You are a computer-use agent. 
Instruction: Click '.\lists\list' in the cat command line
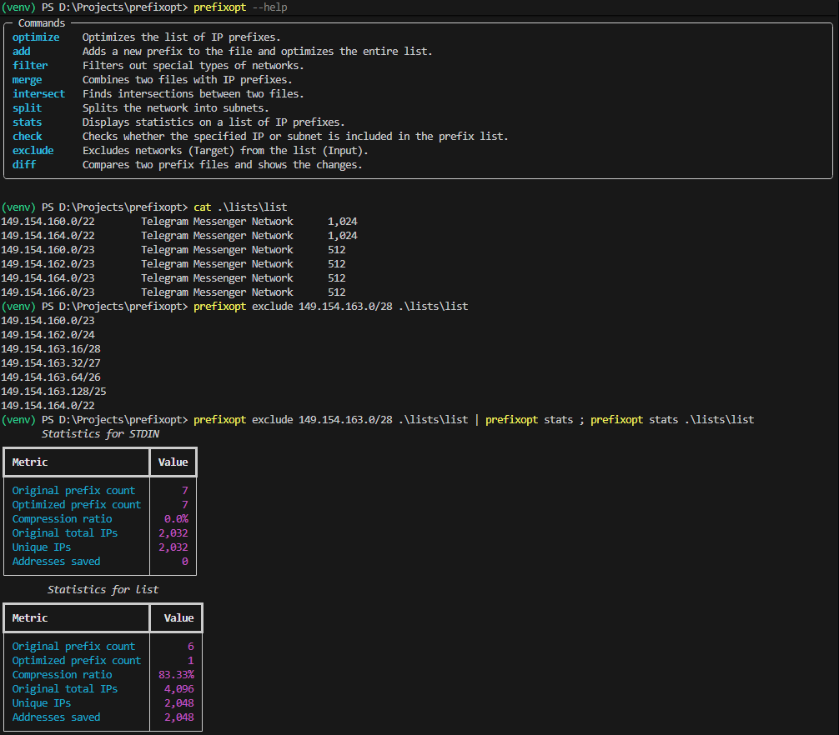click(x=252, y=207)
